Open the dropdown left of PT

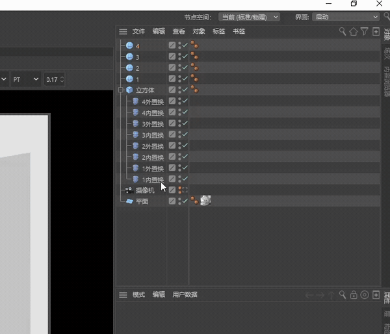coord(5,79)
